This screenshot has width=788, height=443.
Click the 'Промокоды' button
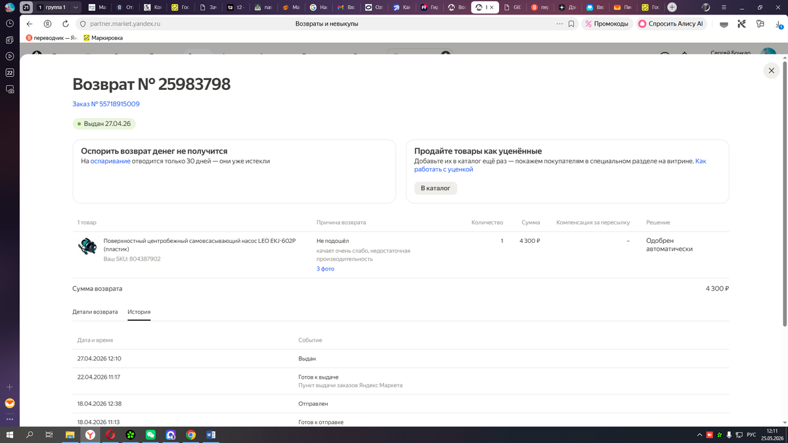coord(607,24)
